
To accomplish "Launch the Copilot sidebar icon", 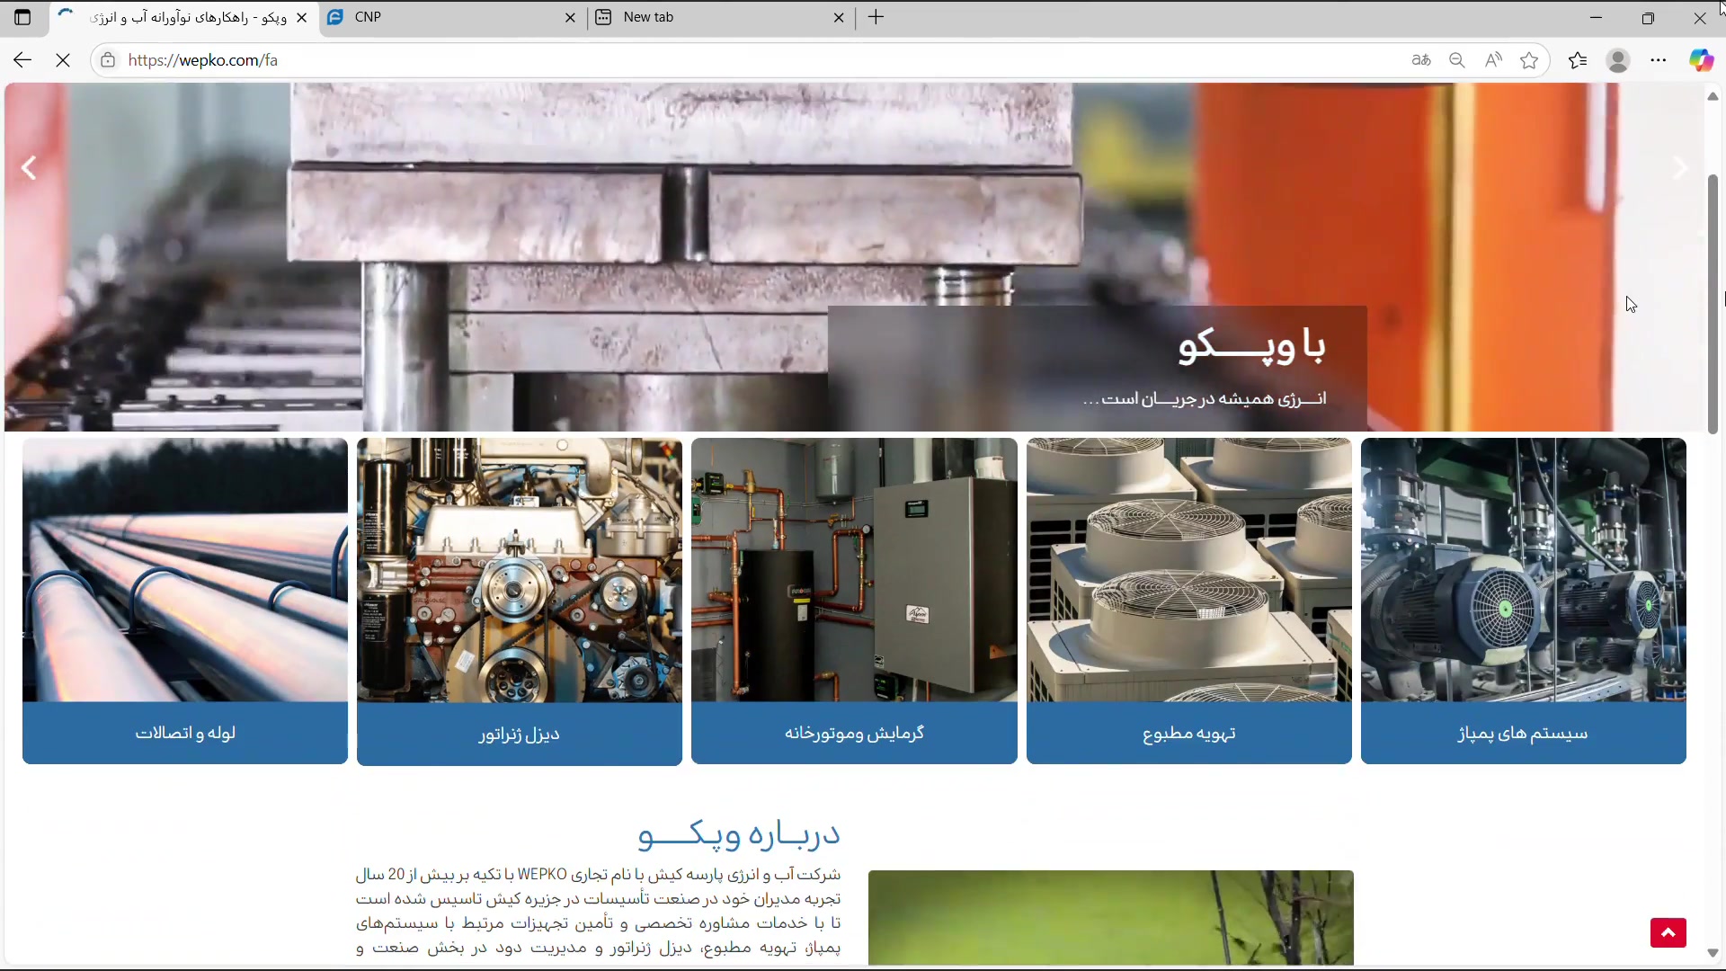I will 1701,60.
